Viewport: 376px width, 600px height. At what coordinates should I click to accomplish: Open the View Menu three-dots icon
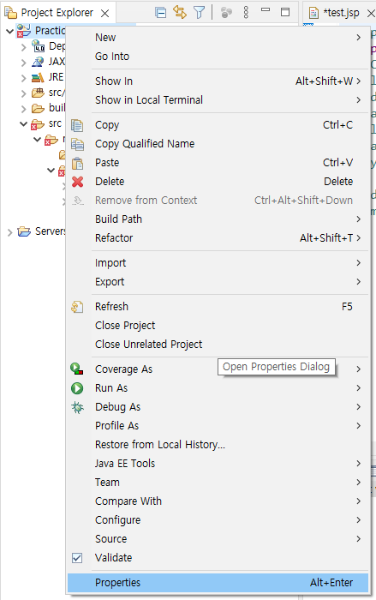pyautogui.click(x=246, y=12)
